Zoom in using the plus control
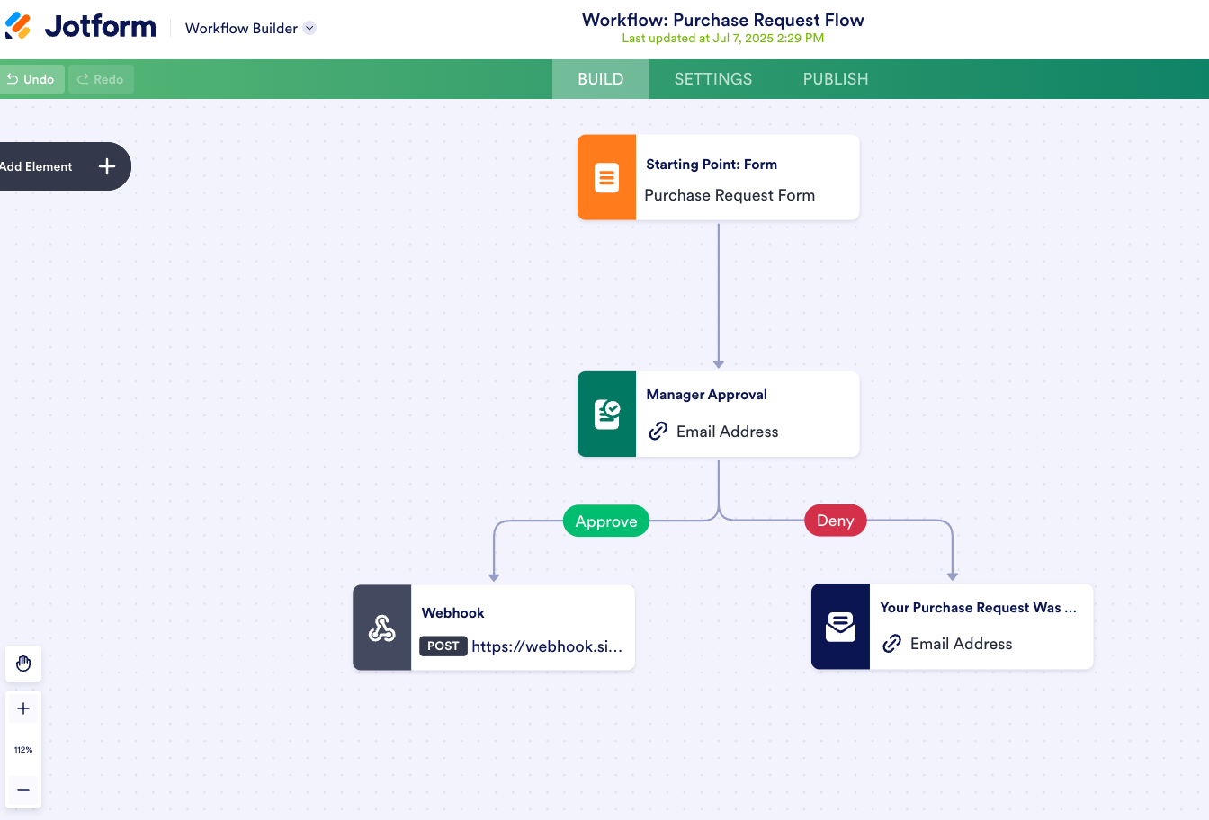This screenshot has width=1209, height=820. click(23, 708)
